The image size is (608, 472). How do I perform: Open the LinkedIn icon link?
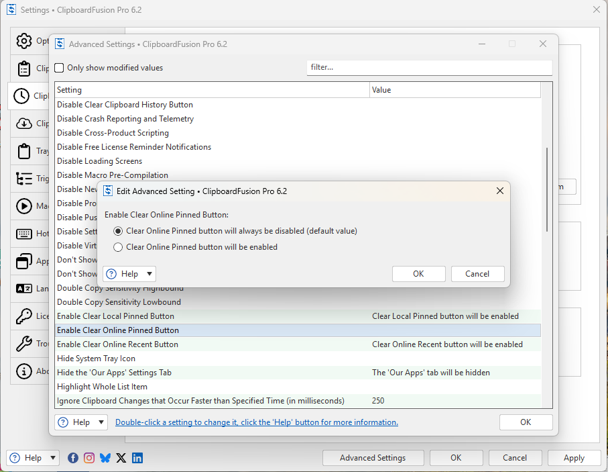[x=137, y=458]
